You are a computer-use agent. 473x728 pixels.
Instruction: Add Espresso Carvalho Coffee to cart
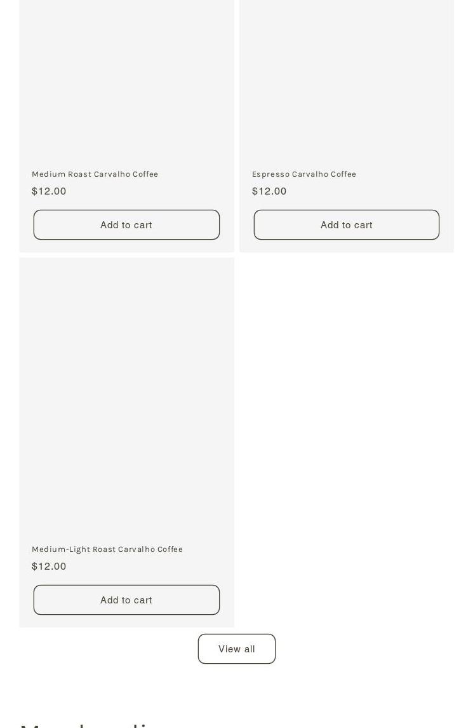346,224
